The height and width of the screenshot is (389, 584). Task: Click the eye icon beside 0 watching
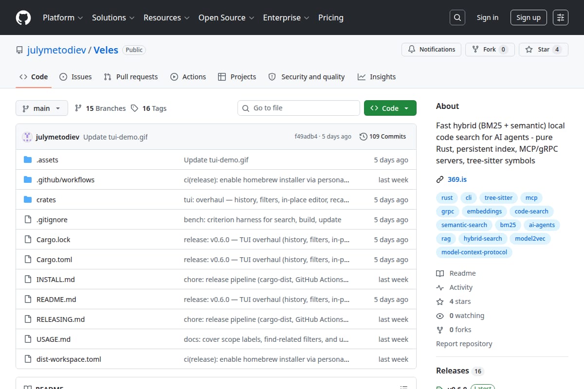coord(440,316)
